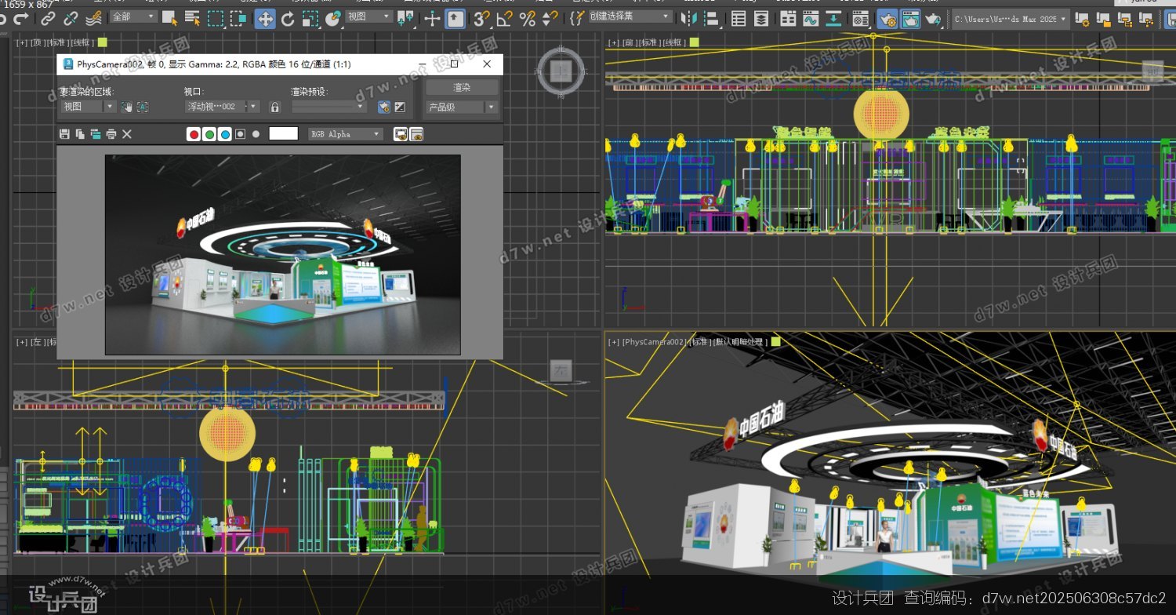Open the selection filter '全部' dropdown
The width and height of the screenshot is (1176, 615).
pyautogui.click(x=133, y=16)
